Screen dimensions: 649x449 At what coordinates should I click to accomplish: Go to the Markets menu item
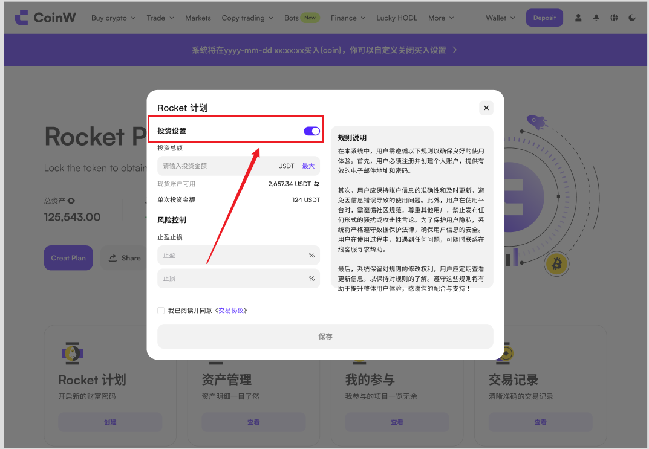tap(198, 18)
